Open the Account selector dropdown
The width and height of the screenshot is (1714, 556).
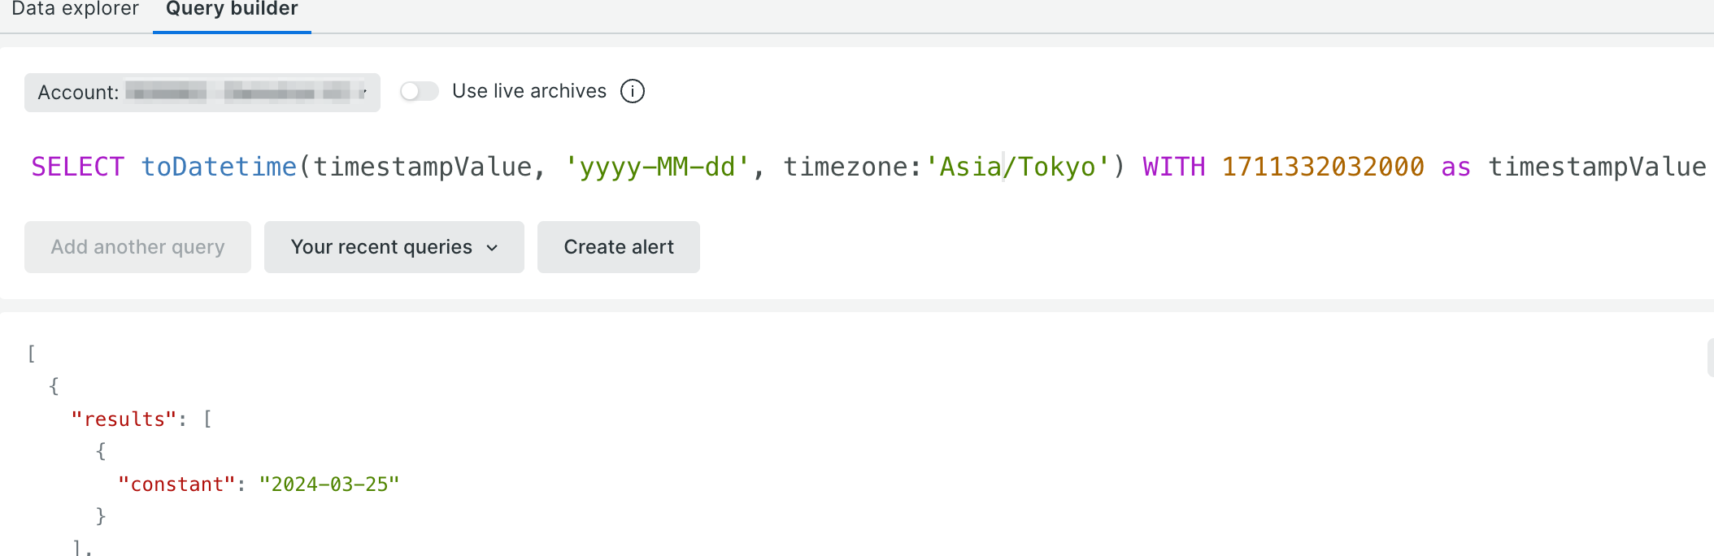pos(202,93)
